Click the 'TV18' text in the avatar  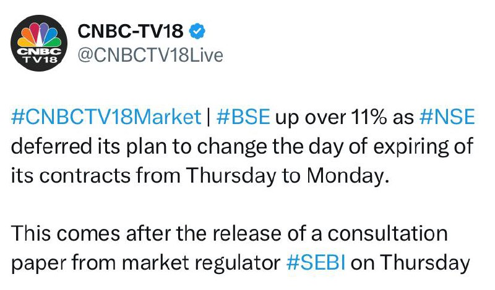(x=39, y=59)
